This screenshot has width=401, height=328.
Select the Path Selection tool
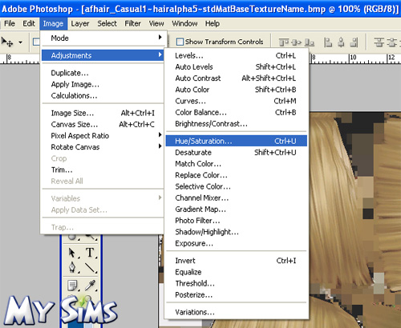72,253
